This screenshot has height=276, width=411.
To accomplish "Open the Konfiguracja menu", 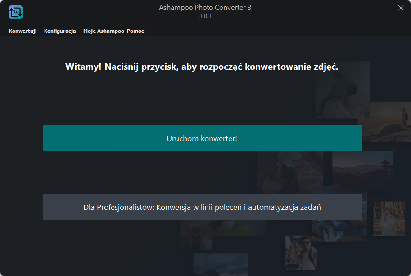I will click(60, 31).
